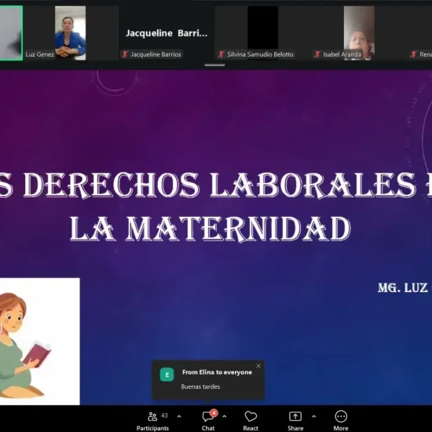Select Silvina Samudio Belotto participant tile

(263, 33)
